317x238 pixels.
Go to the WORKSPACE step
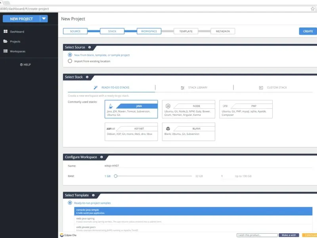149,31
